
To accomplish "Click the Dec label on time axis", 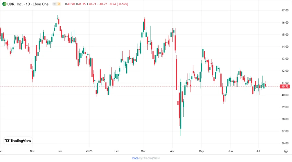I will pos(60,151).
